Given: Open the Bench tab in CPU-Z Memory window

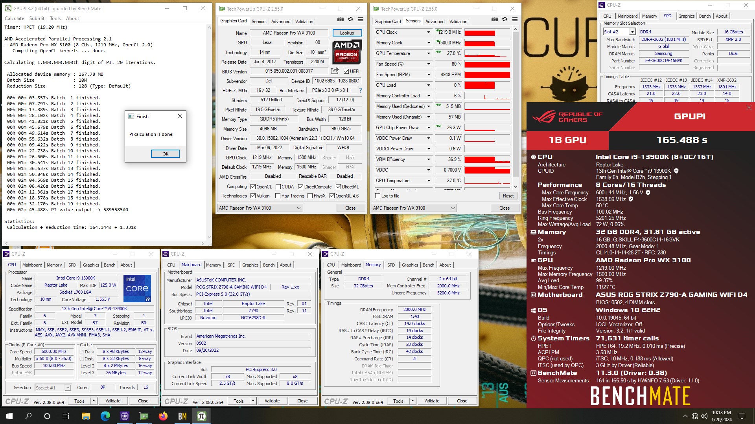Looking at the screenshot, I should pos(428,265).
